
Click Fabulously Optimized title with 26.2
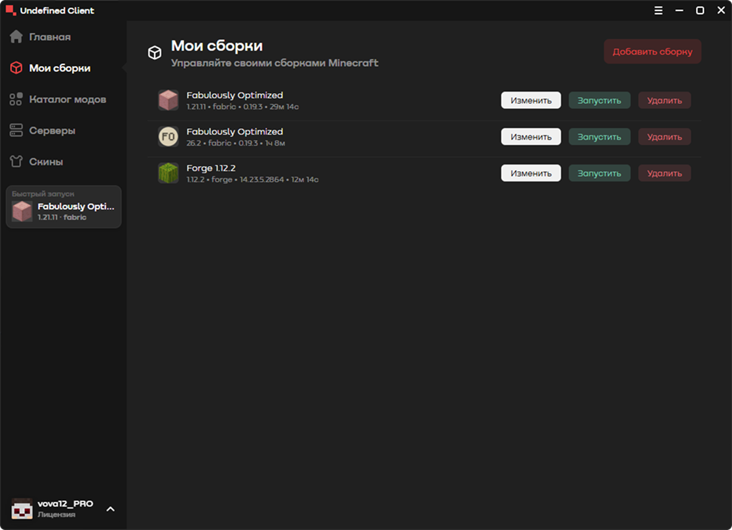(235, 131)
